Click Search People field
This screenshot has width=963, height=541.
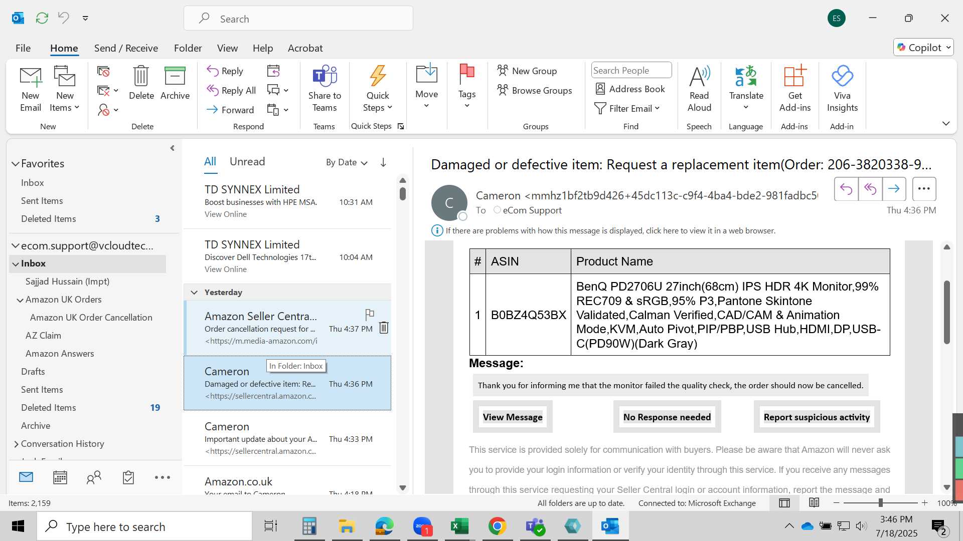tap(631, 70)
